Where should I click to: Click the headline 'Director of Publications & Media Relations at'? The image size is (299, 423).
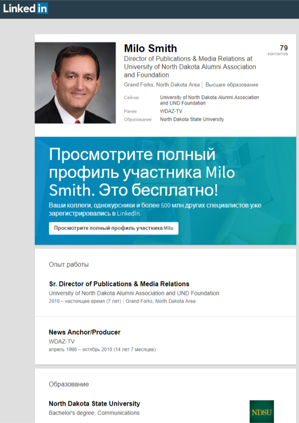pos(188,59)
